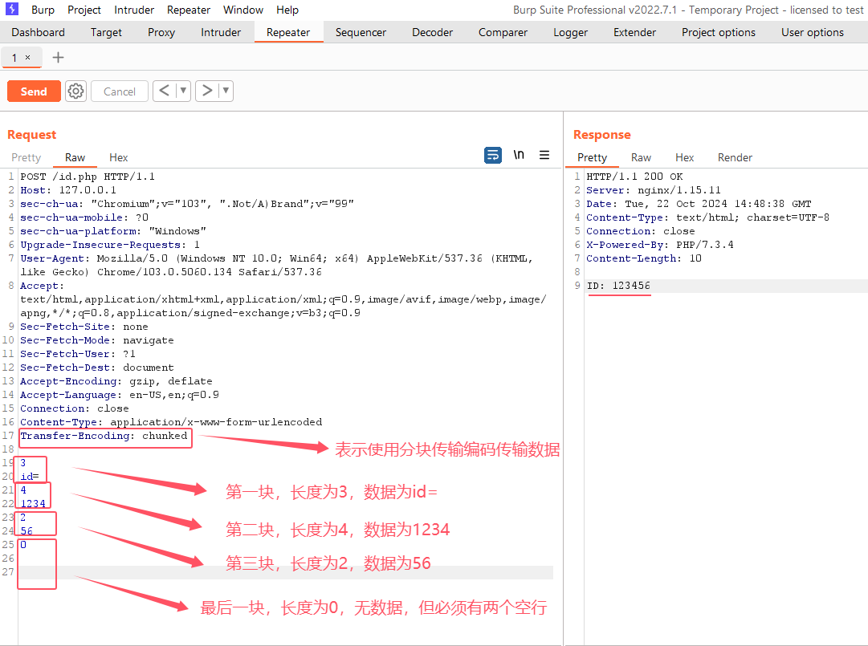Switch Response view to Render
Viewport: 868px width, 646px height.
736,157
